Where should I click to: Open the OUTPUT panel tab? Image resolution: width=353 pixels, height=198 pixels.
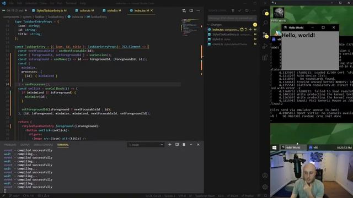(x=25, y=145)
